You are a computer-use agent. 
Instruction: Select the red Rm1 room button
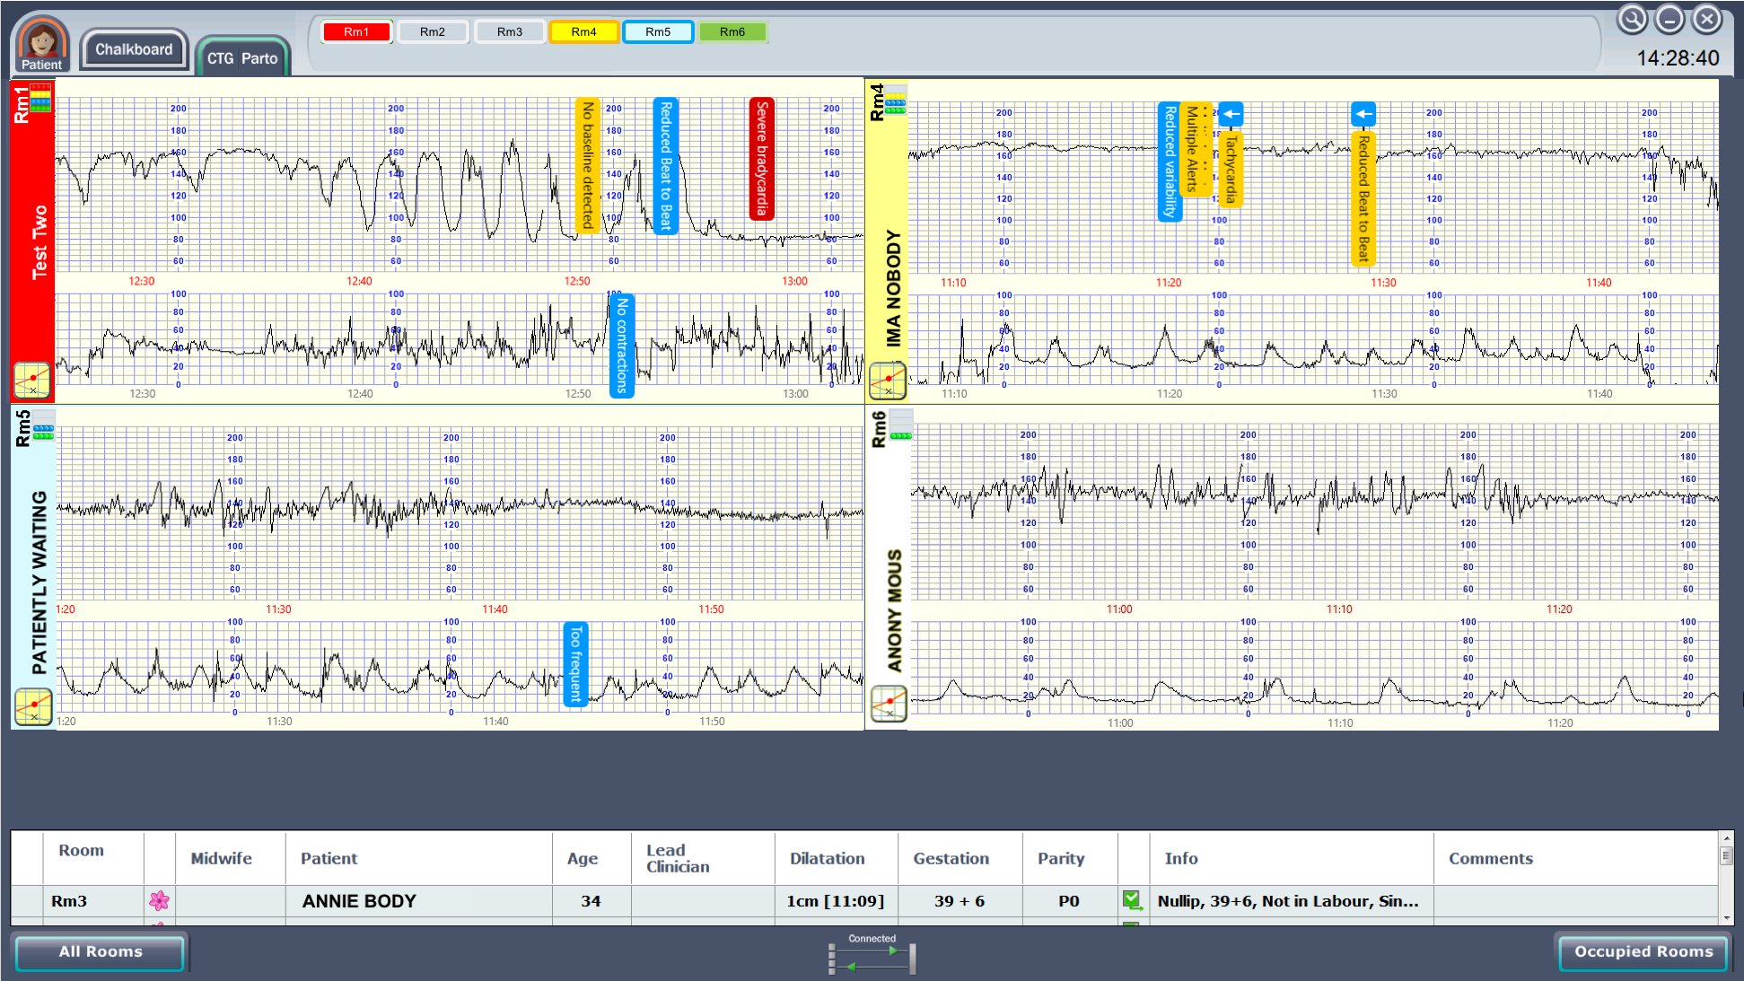click(356, 32)
